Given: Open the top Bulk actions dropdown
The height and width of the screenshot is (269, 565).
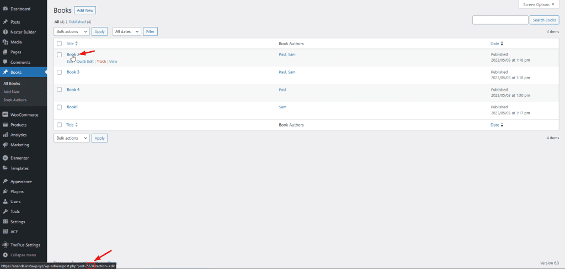Looking at the screenshot, I should [x=71, y=31].
